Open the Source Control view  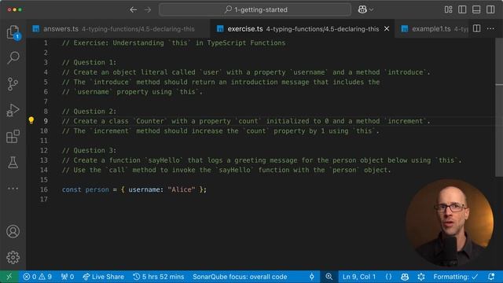point(13,84)
